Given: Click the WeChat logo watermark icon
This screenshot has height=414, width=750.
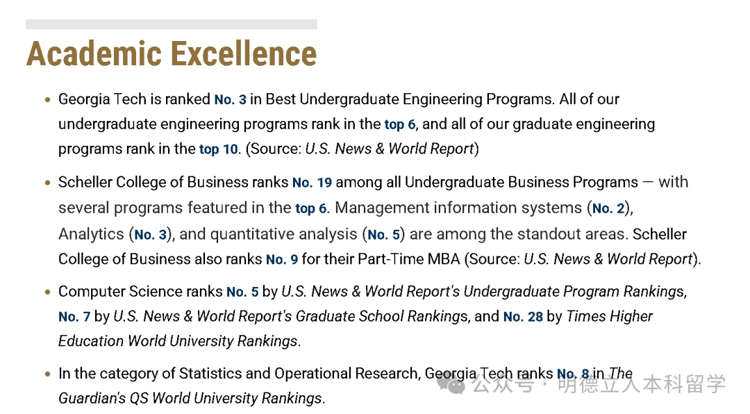Looking at the screenshot, I should point(451,383).
